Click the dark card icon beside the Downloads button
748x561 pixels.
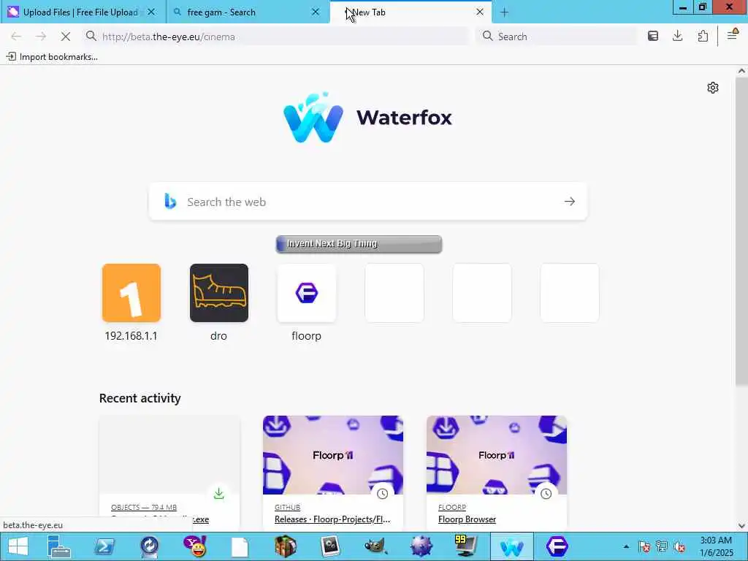click(x=653, y=37)
